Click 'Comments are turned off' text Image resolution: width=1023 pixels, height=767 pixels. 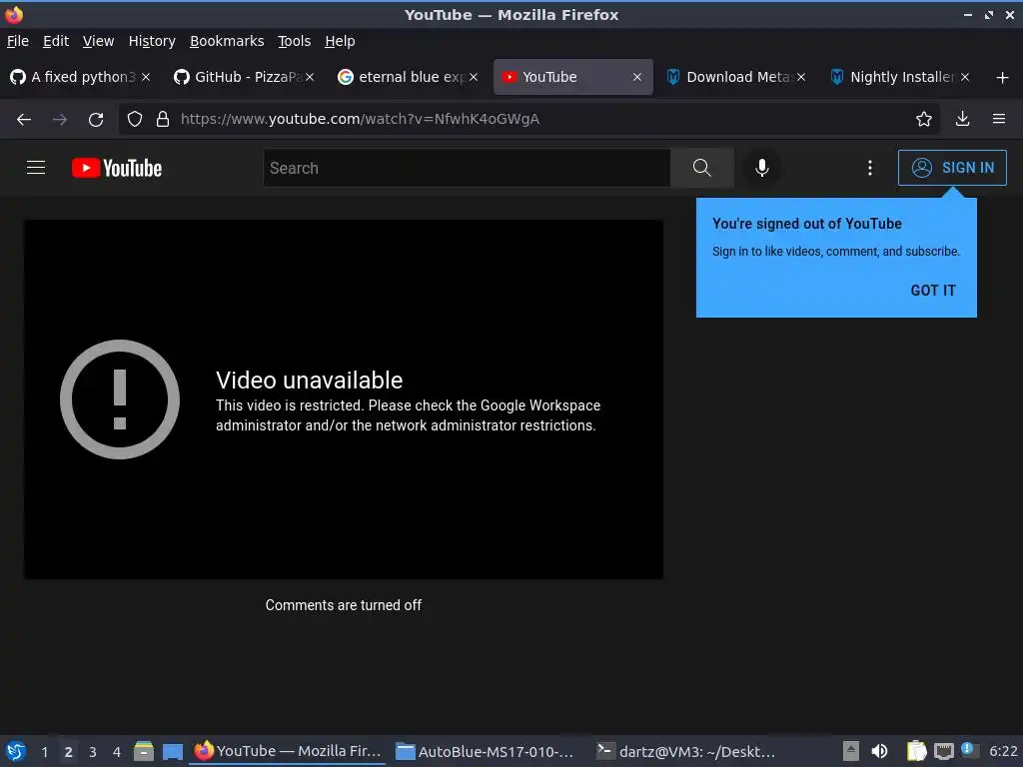pyautogui.click(x=344, y=605)
